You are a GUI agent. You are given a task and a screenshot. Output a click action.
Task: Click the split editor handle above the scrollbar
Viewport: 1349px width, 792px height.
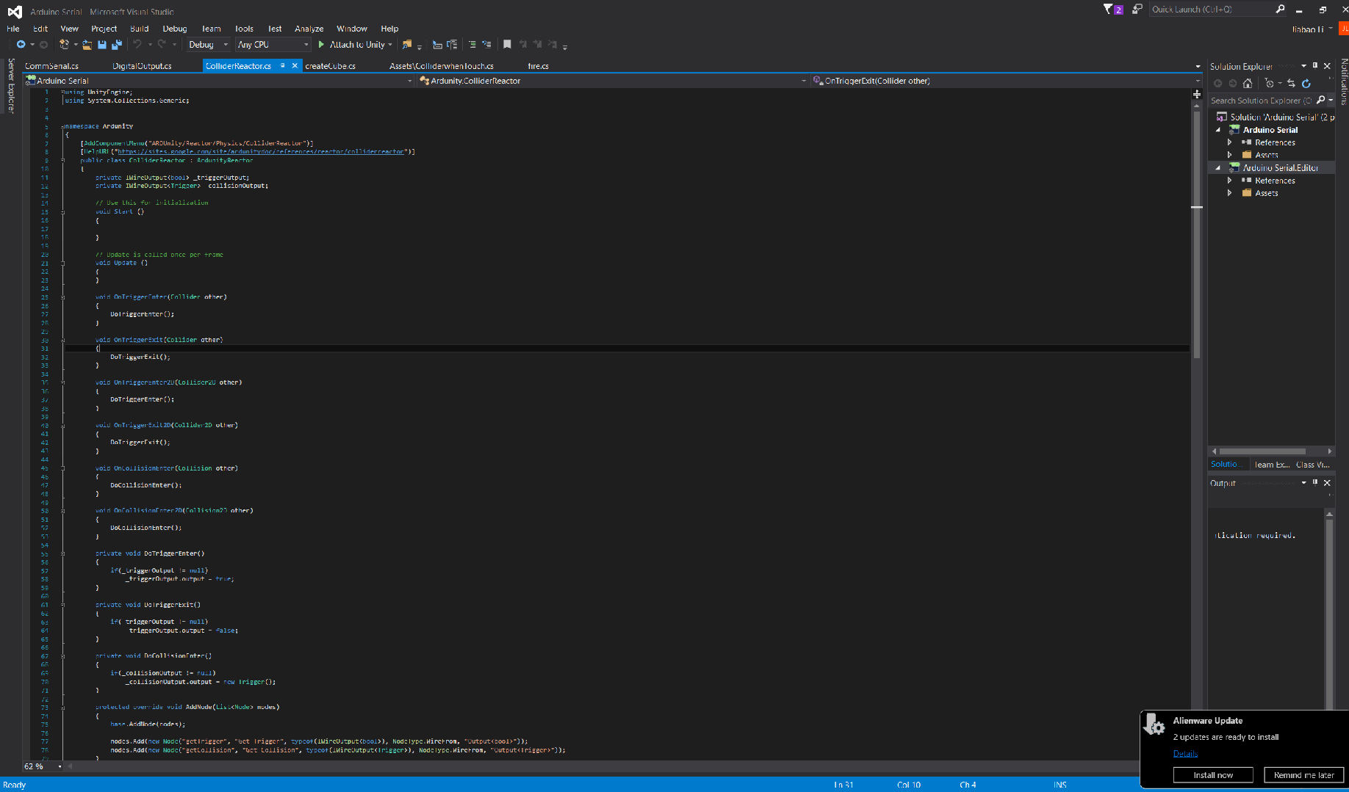point(1197,95)
